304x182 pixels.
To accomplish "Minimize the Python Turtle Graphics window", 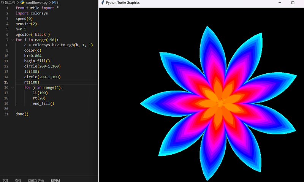I will pyautogui.click(x=280, y=3).
